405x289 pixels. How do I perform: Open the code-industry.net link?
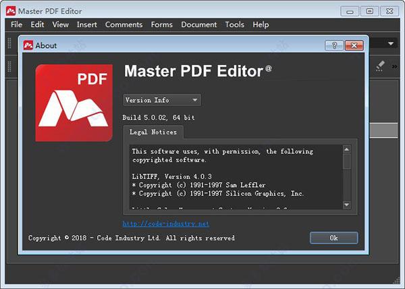point(166,224)
